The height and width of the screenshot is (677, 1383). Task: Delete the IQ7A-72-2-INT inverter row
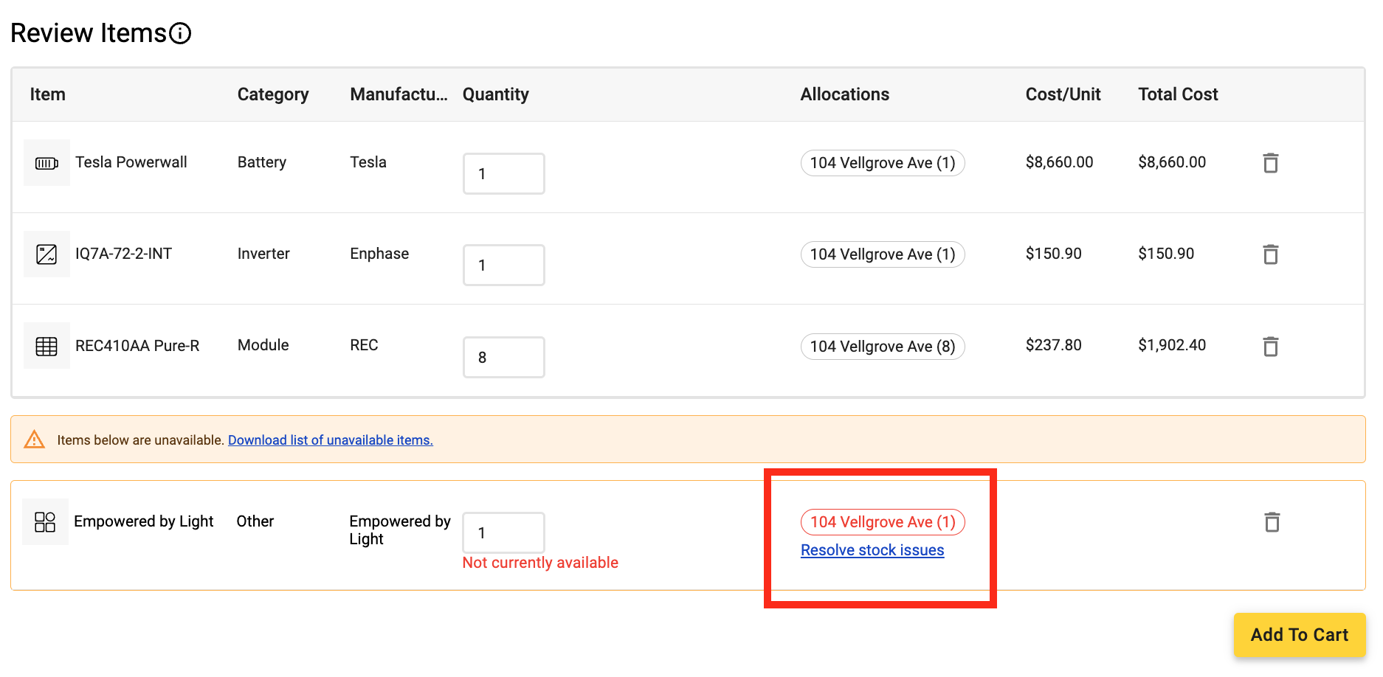[1270, 254]
